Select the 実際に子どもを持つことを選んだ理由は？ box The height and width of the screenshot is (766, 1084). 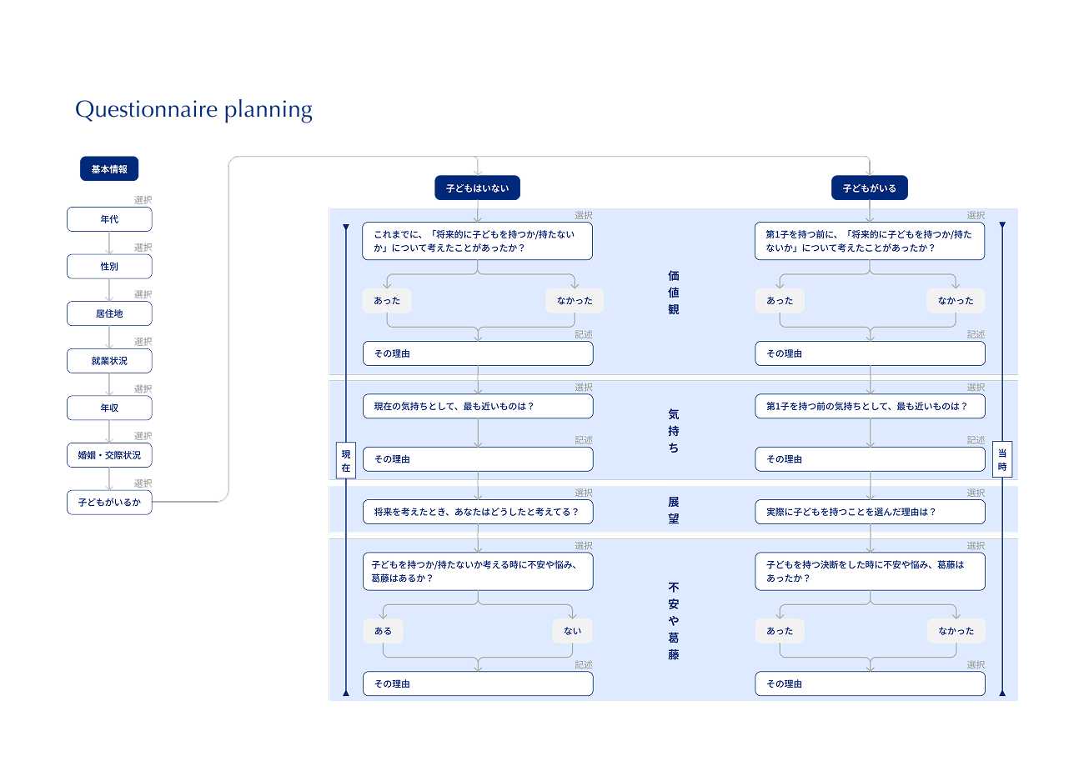tap(870, 512)
